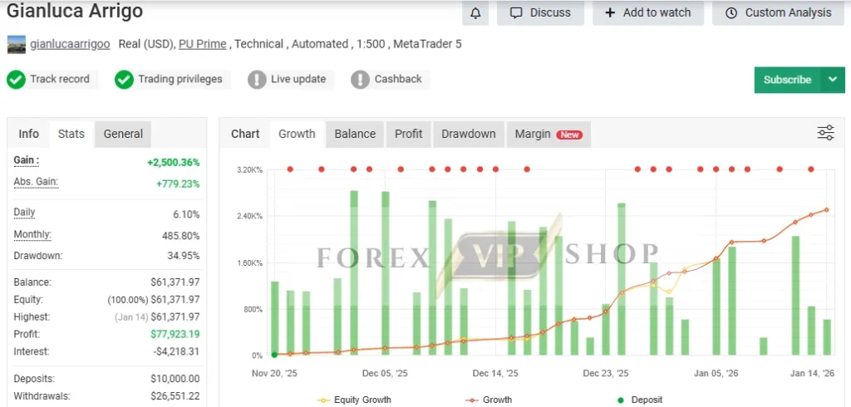Click the 485.80% monthly value

point(180,236)
